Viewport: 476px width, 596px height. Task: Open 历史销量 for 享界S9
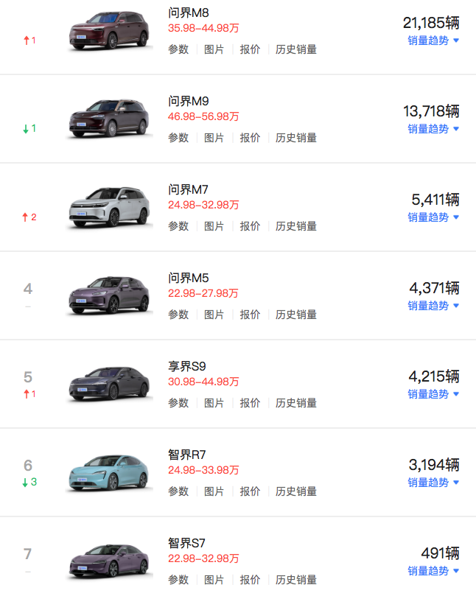296,403
